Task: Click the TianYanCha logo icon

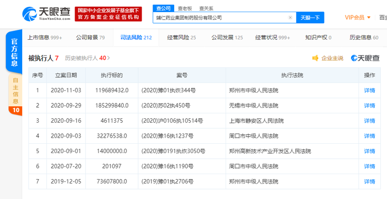Action: pyautogui.click(x=29, y=14)
